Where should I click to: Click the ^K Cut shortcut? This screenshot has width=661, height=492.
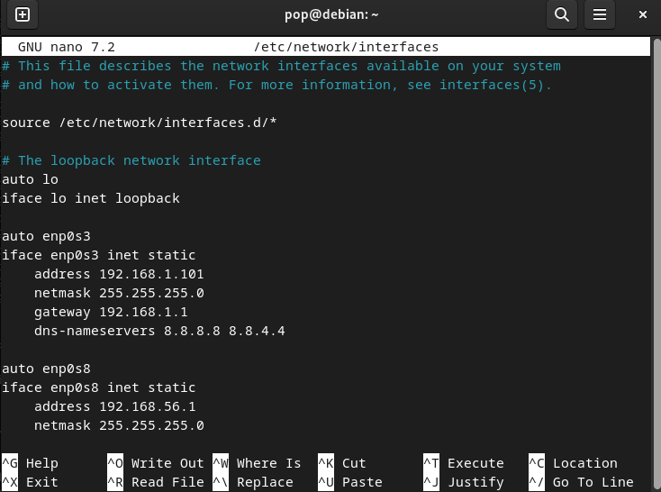[x=342, y=463]
